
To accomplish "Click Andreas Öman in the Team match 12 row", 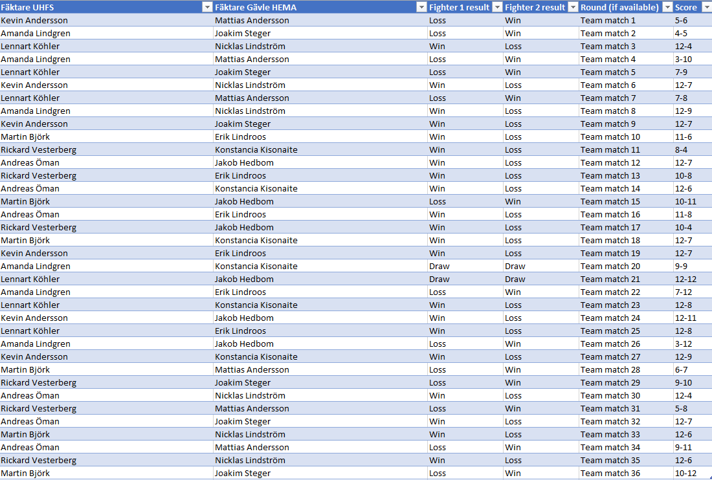I will coord(107,162).
